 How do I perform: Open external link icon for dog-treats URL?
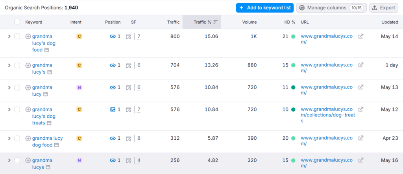point(361,109)
